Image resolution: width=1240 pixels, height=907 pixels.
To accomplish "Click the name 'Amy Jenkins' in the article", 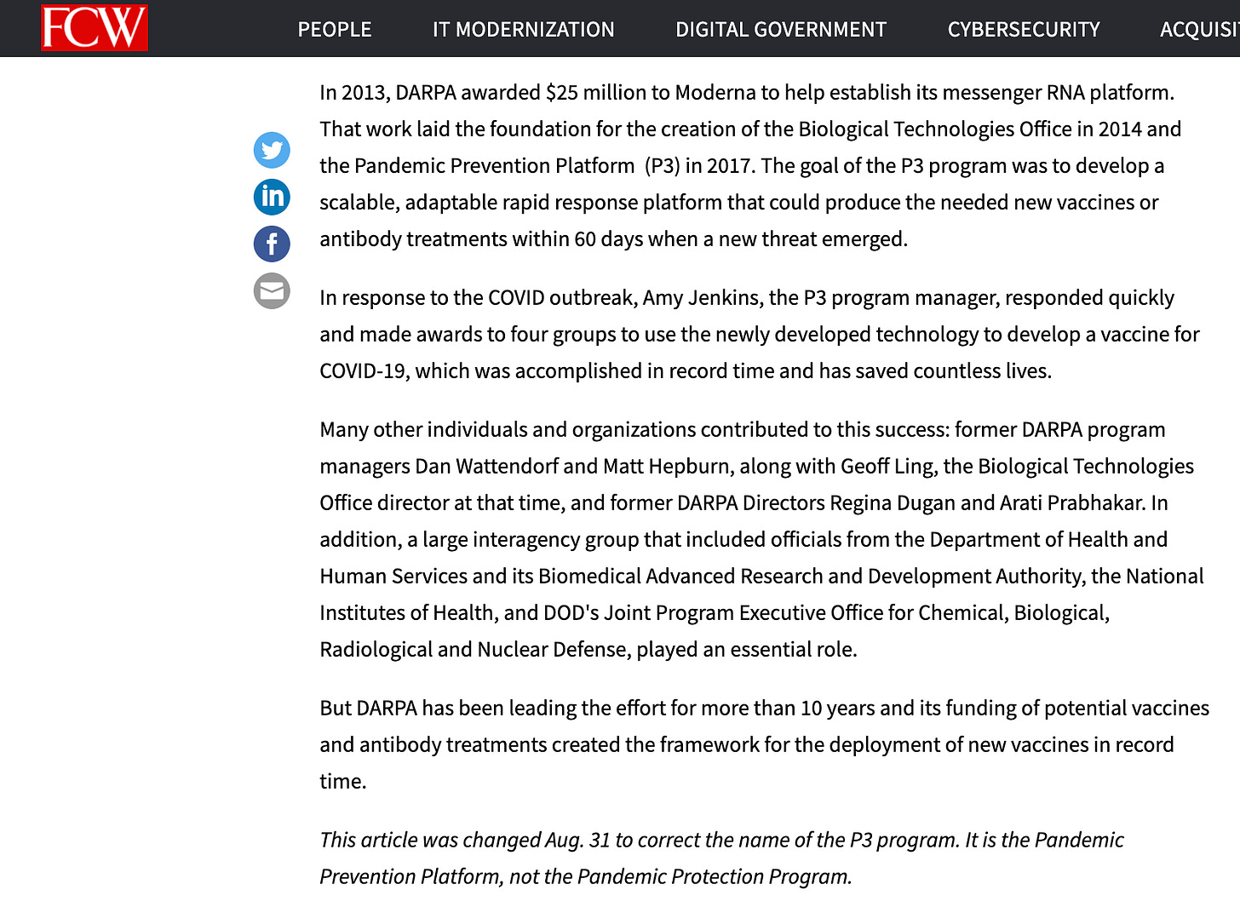I will point(701,297).
